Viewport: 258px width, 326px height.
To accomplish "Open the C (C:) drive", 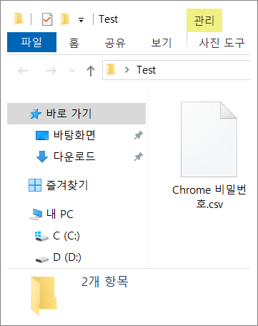I will [66, 236].
